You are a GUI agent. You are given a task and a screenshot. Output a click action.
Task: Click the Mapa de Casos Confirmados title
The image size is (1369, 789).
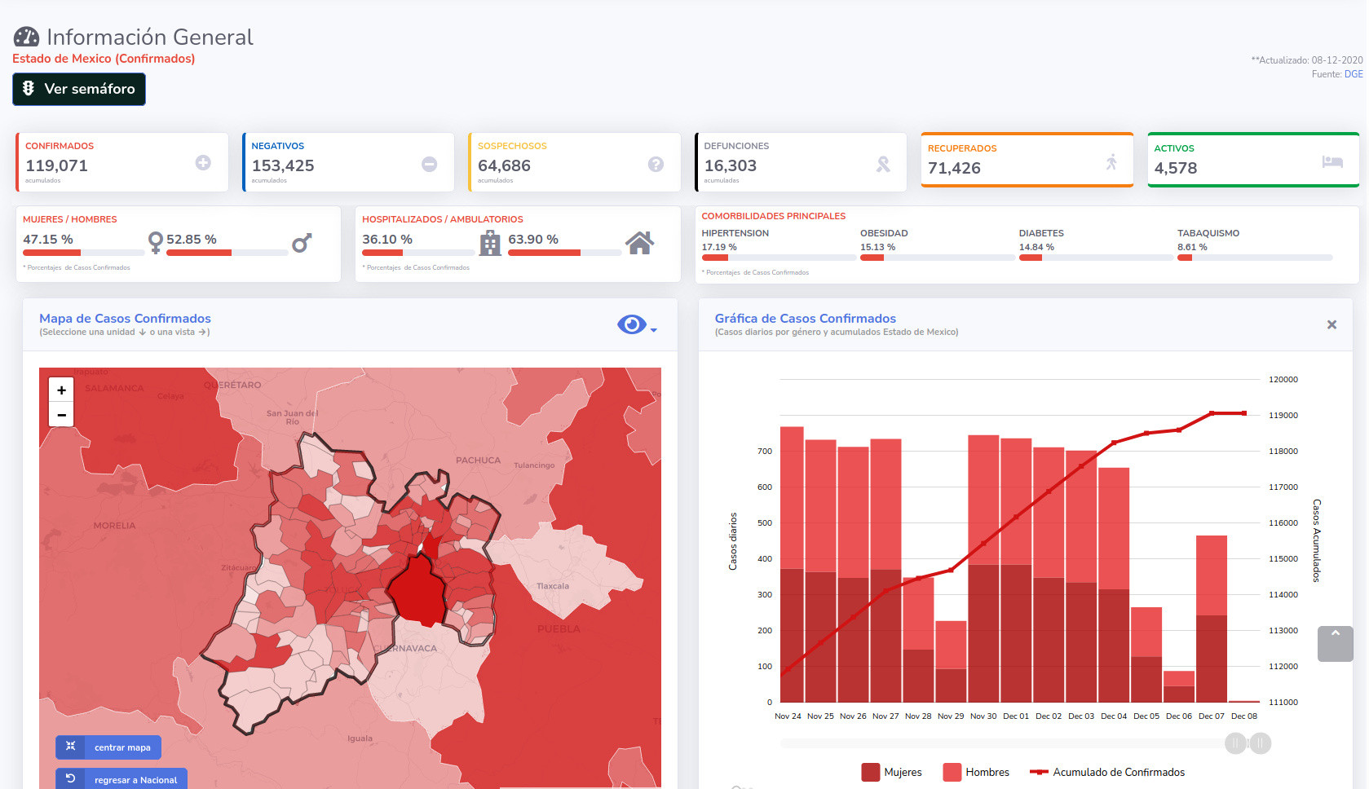click(x=125, y=319)
